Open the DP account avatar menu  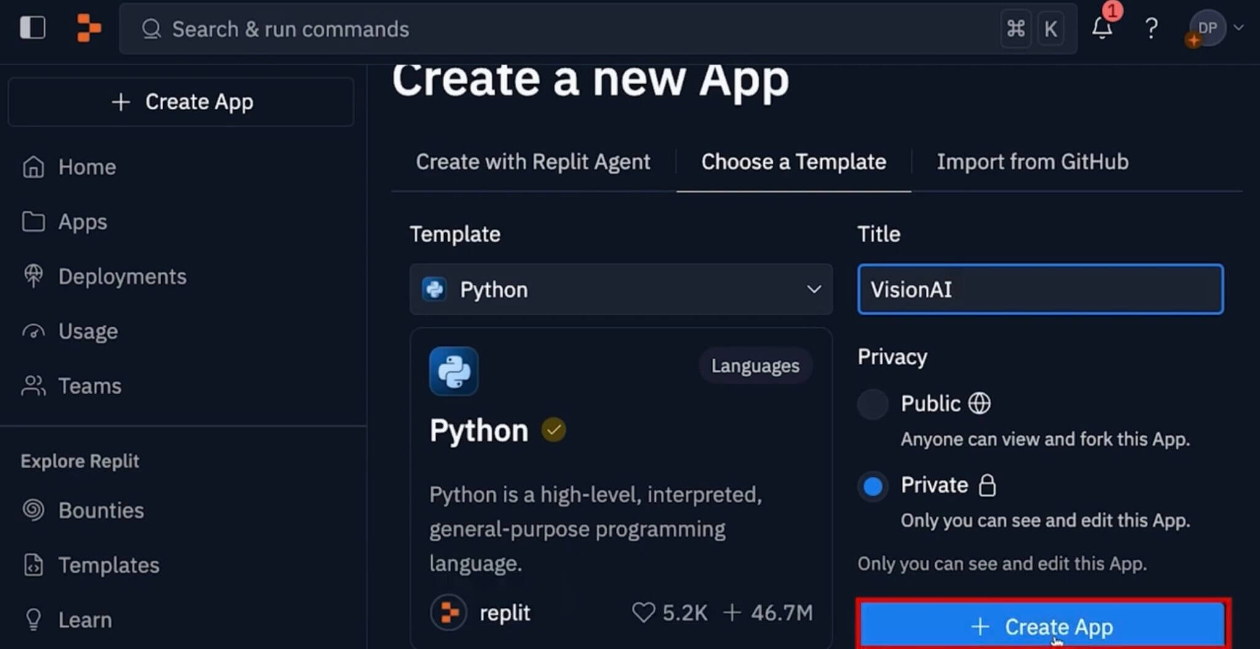1207,28
